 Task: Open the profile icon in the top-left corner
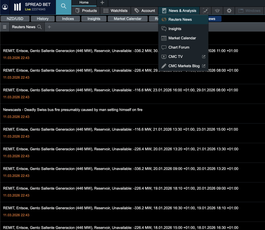click(x=5, y=7)
